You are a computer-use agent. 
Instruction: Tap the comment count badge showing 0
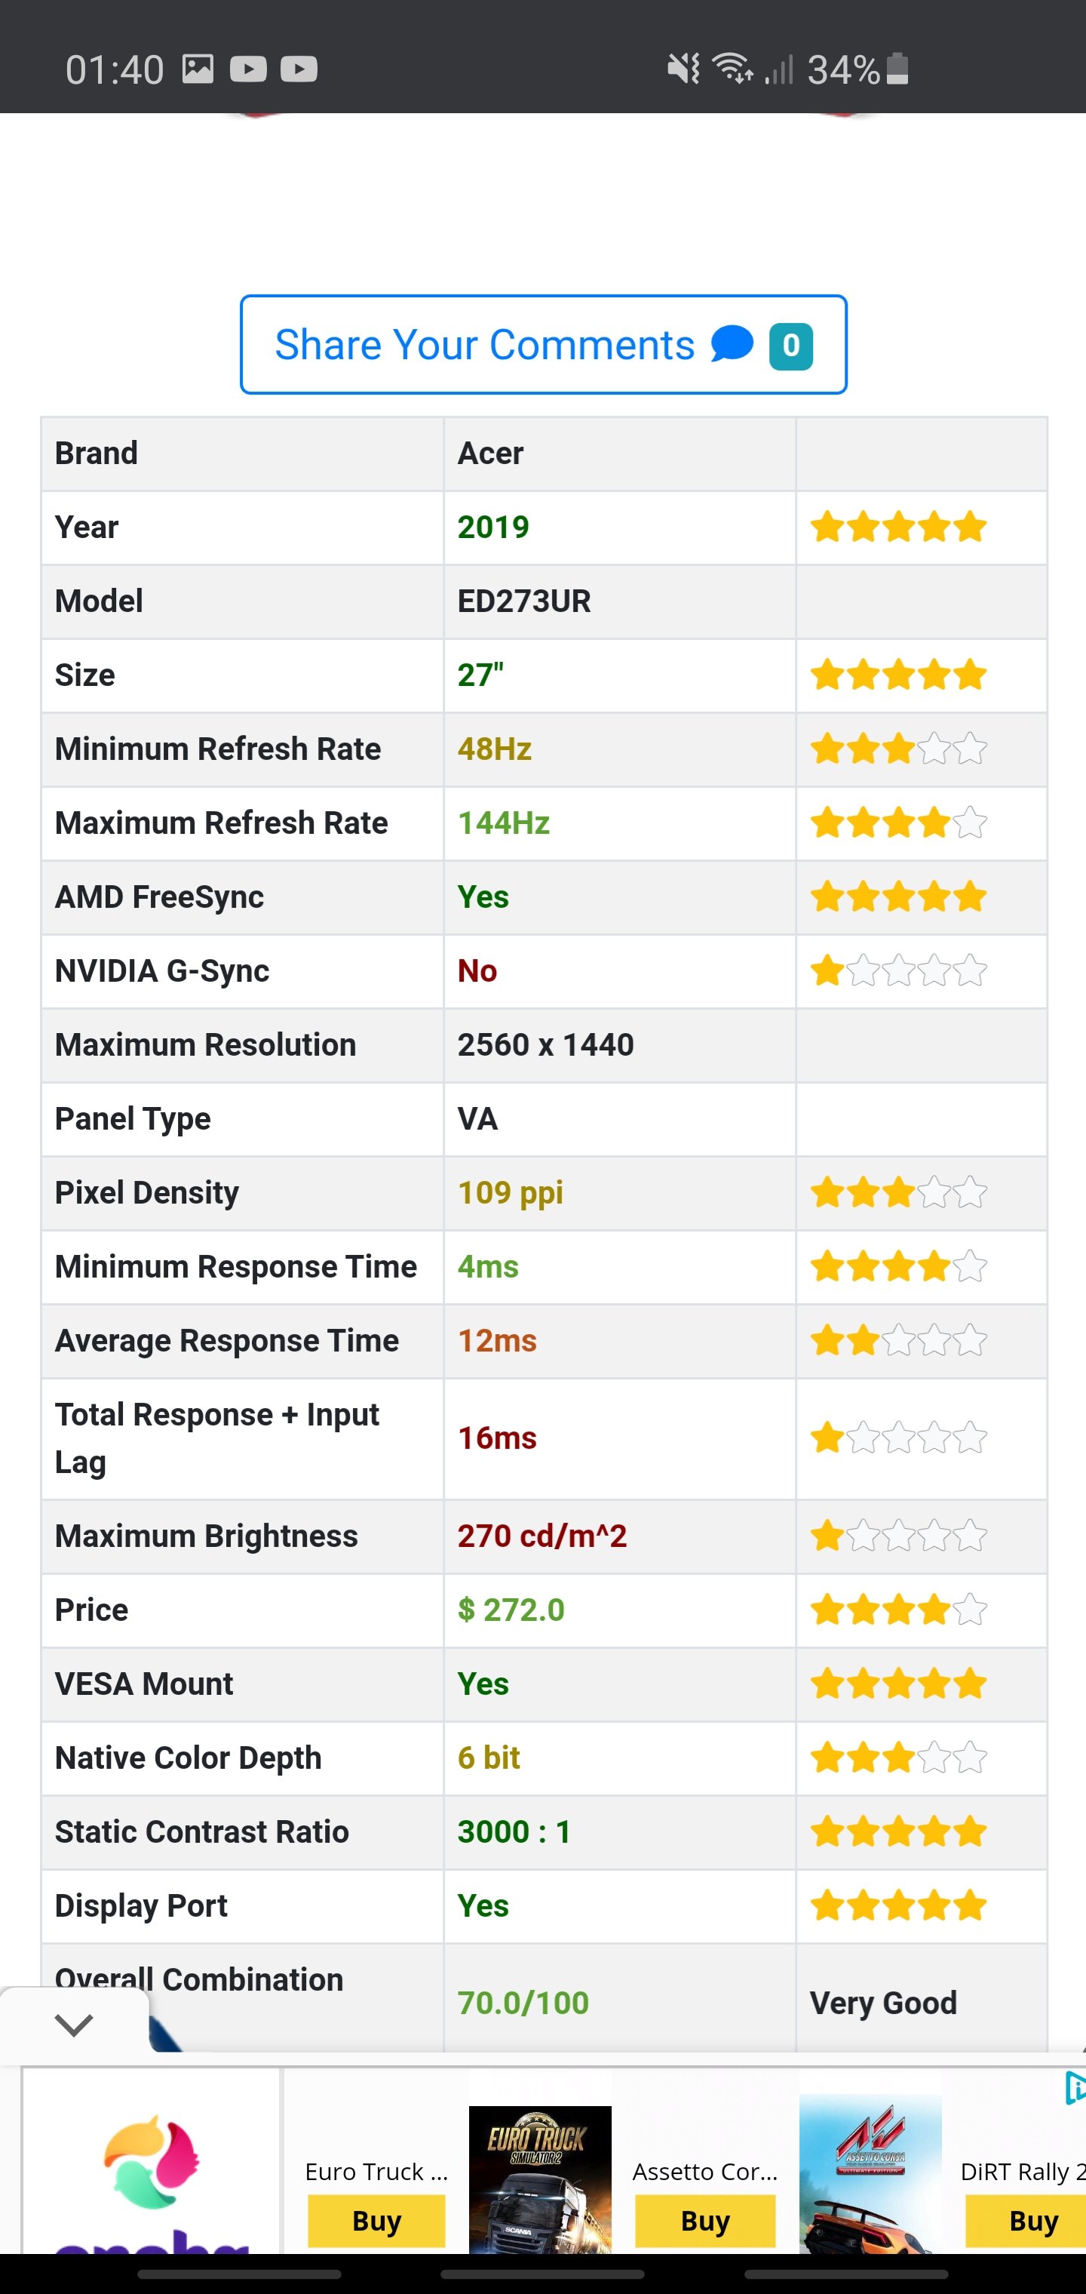point(790,346)
